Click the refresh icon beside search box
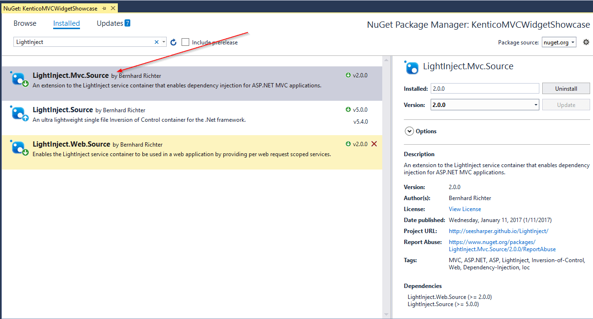 [173, 42]
